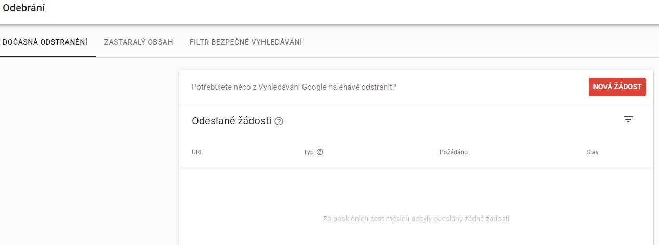
Task: Open the Zastaralý obsah tab
Action: [138, 42]
